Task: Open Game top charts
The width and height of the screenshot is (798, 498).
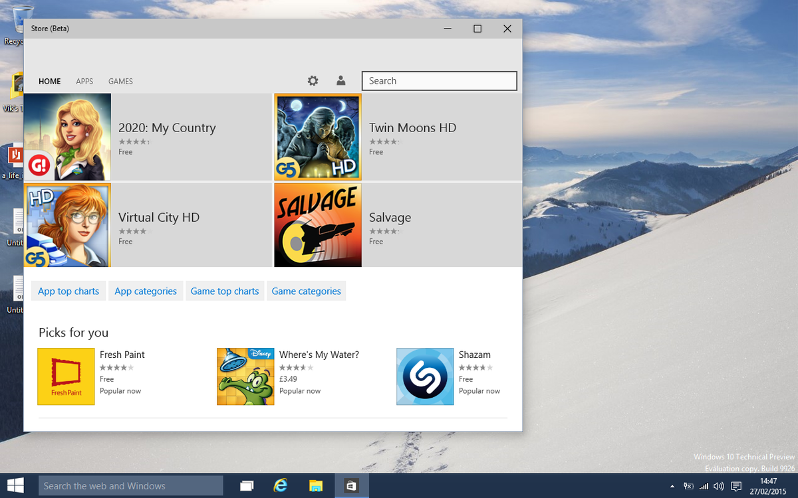Action: coord(225,291)
